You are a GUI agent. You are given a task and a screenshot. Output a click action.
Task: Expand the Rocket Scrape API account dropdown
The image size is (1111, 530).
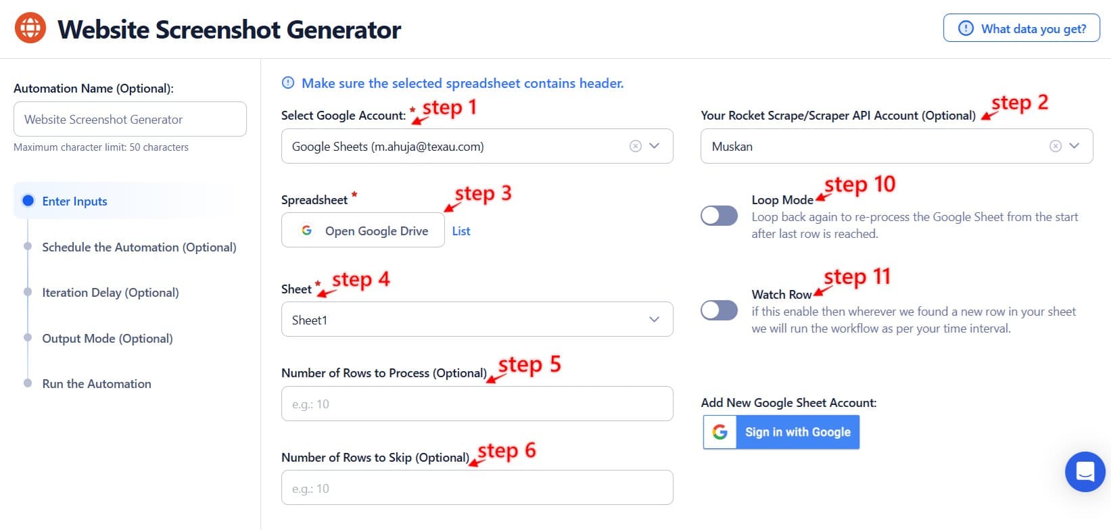pos(1074,146)
